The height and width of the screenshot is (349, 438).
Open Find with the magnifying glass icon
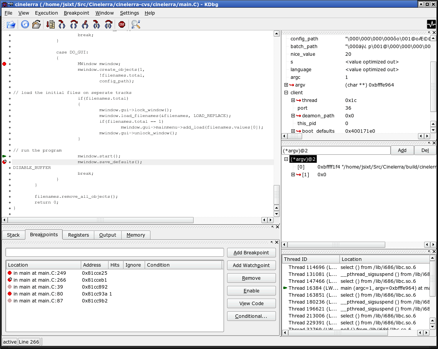135,25
